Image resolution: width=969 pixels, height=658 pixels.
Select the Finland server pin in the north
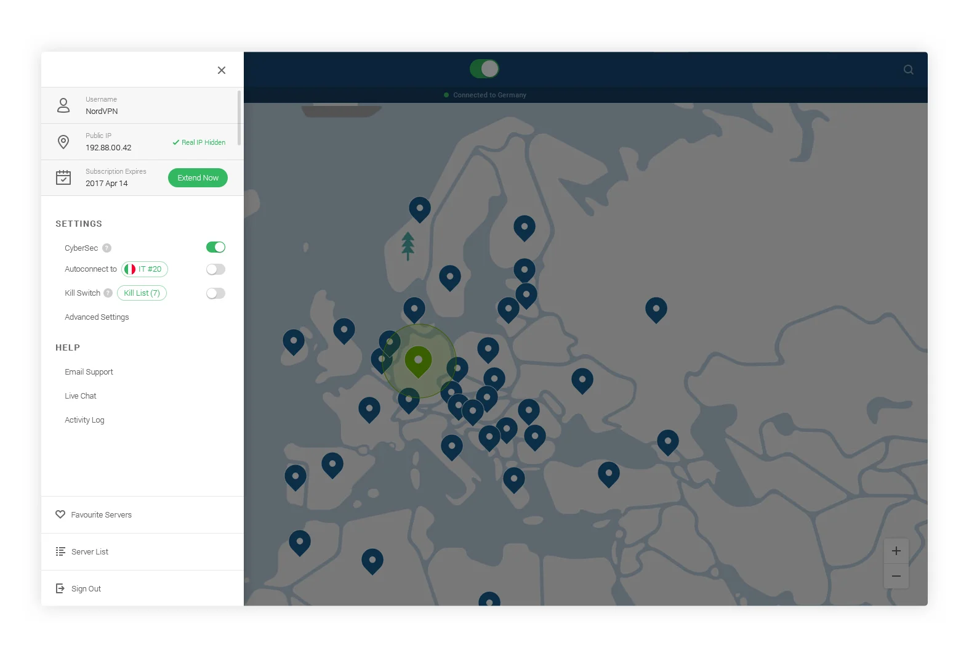click(525, 229)
